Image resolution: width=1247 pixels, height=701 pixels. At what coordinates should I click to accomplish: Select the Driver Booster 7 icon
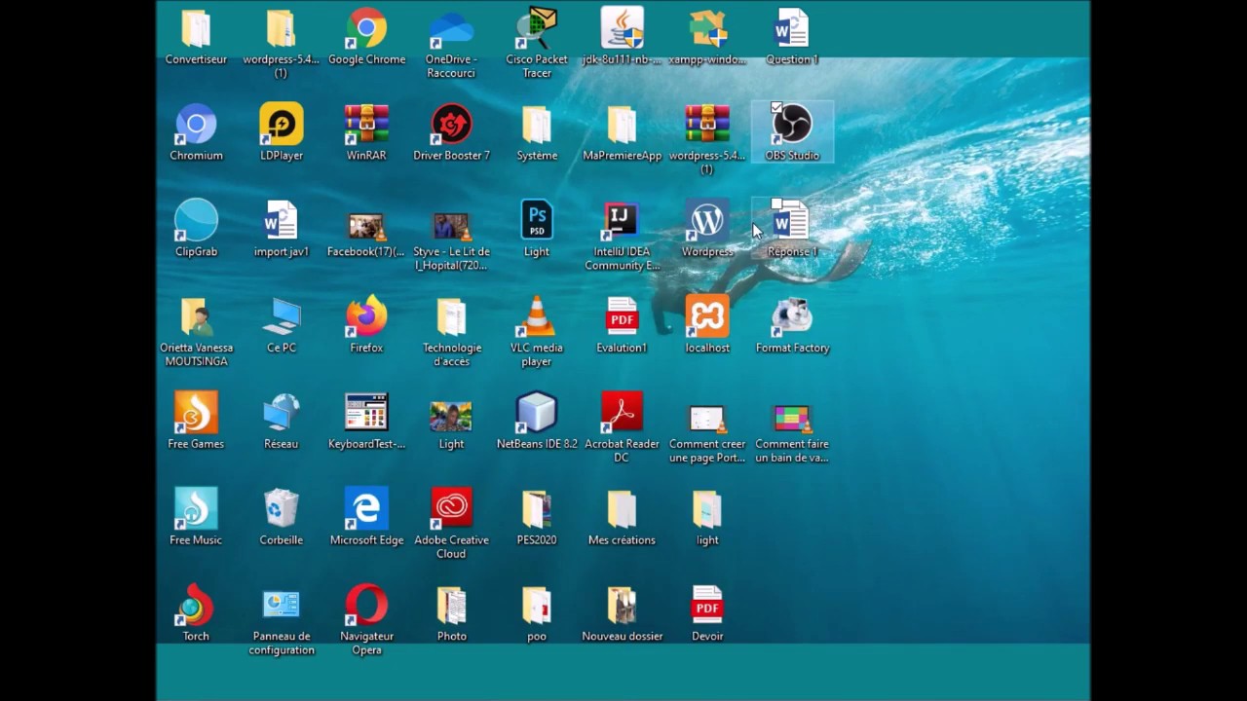pyautogui.click(x=451, y=125)
